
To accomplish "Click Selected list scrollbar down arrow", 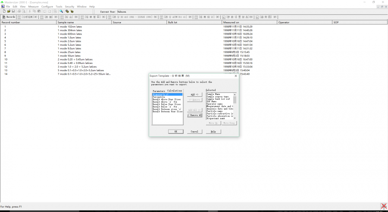I will [x=235, y=118].
